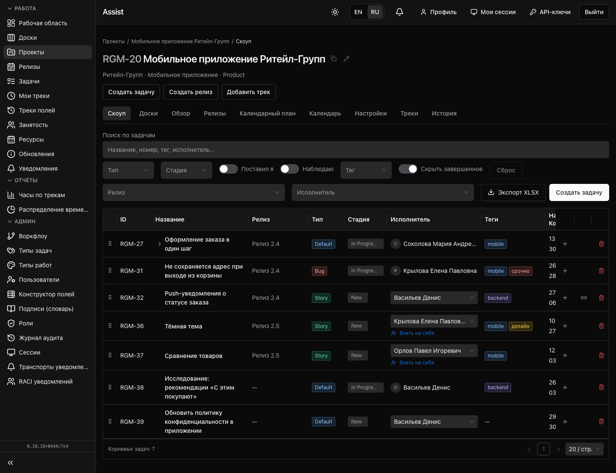Open the Тег filter dropdown
Image resolution: width=616 pixels, height=473 pixels.
click(366, 170)
